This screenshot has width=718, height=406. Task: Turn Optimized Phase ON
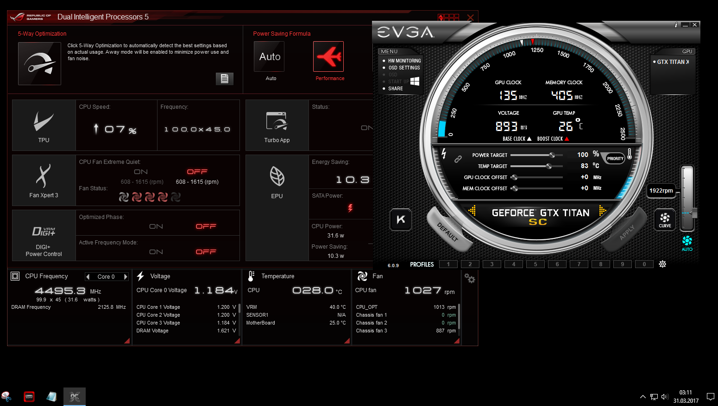point(156,226)
